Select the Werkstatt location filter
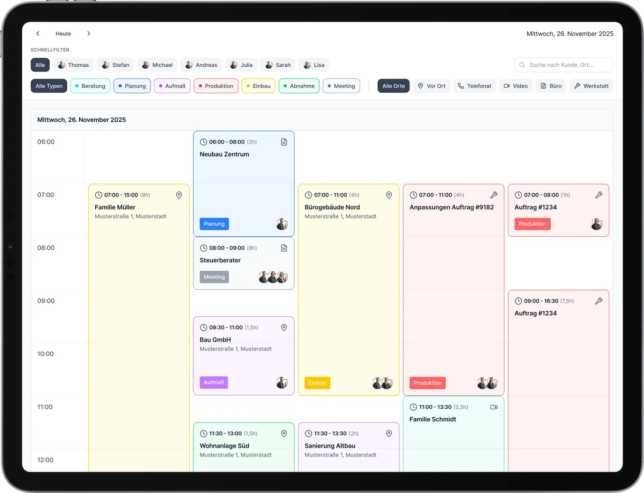This screenshot has height=493, width=644. click(591, 86)
